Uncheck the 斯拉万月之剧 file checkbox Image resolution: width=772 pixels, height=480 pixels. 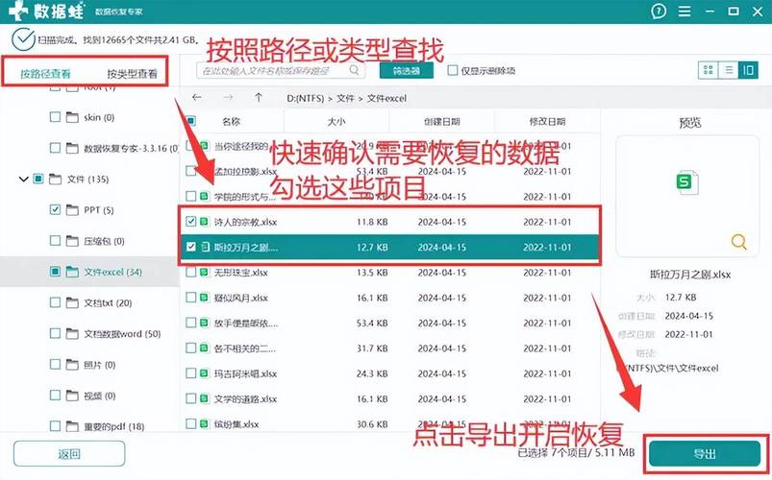tap(190, 247)
